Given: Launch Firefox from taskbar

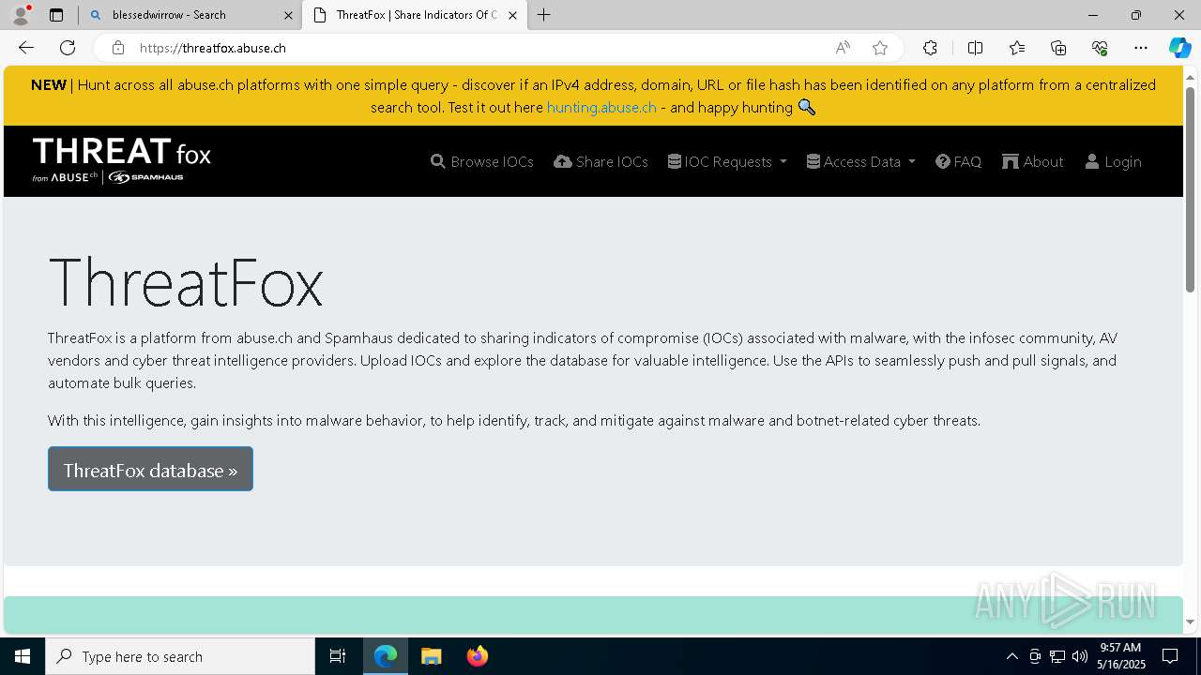Looking at the screenshot, I should tap(477, 656).
